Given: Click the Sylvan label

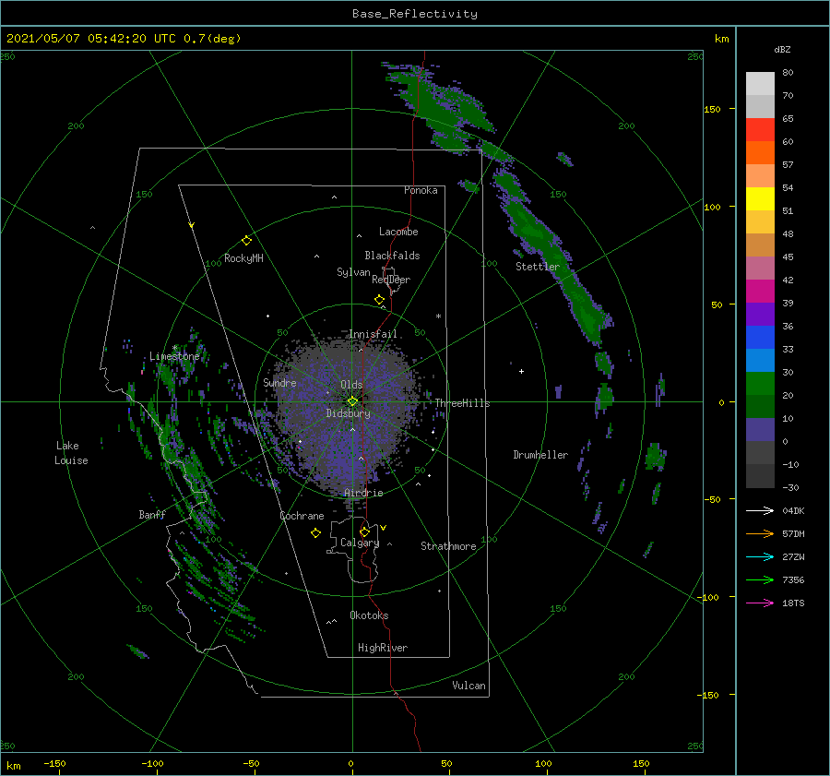Looking at the screenshot, I should click(353, 272).
